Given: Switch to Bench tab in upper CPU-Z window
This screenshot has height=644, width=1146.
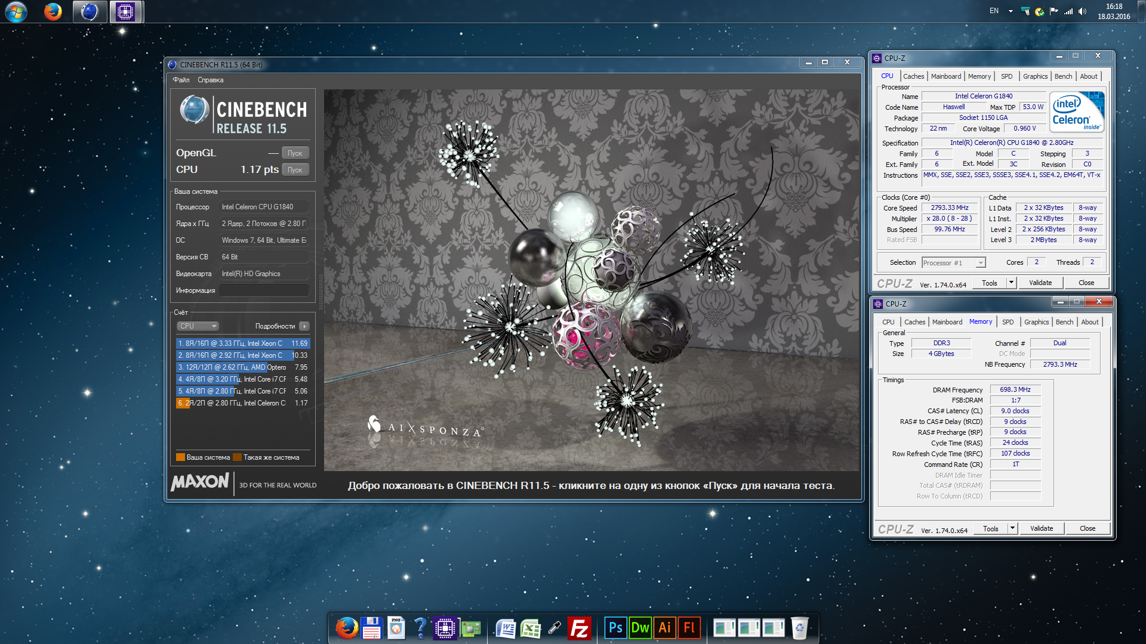Looking at the screenshot, I should 1063,76.
